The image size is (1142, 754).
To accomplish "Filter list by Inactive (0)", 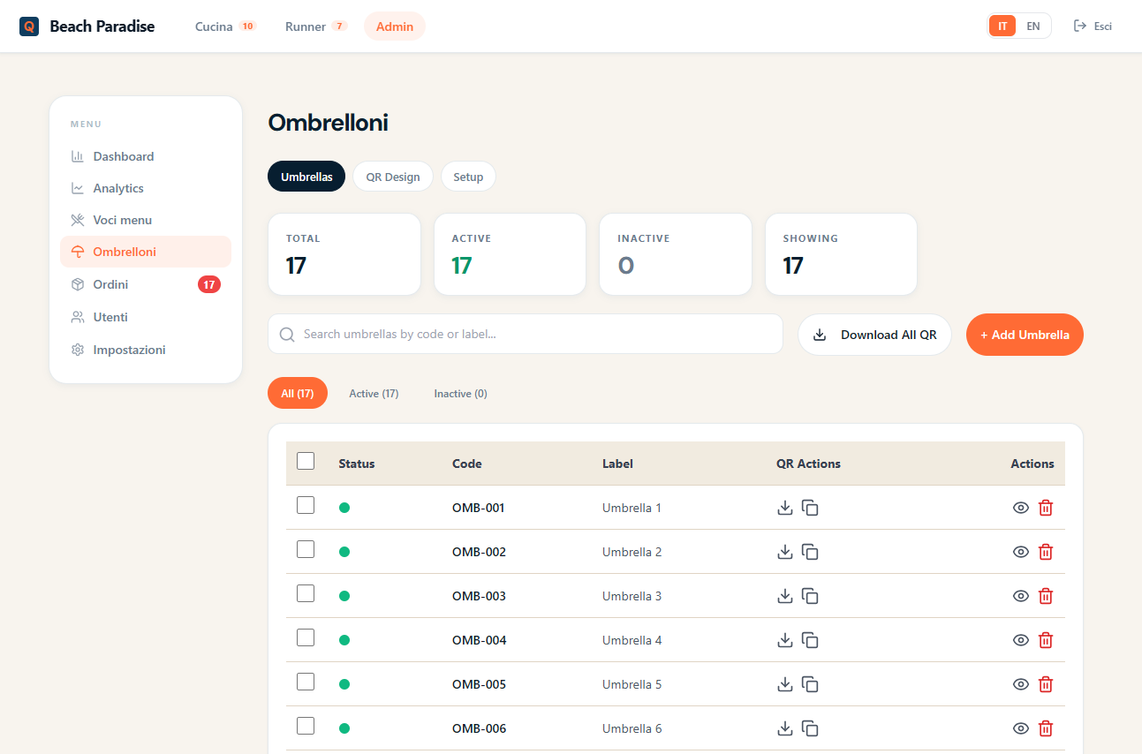I will (460, 394).
